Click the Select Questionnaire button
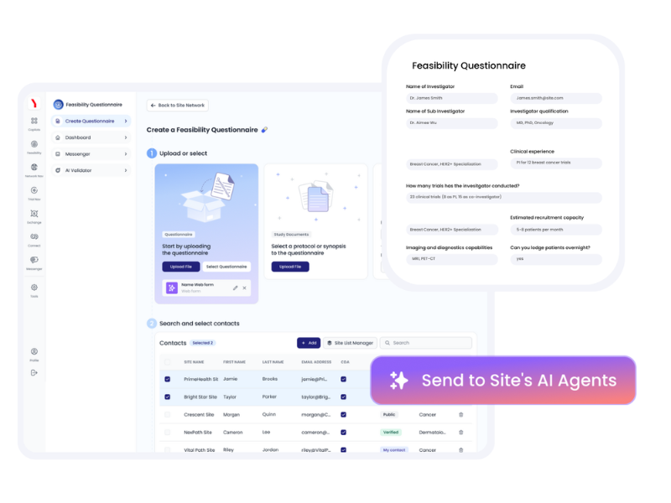Image resolution: width=671 pixels, height=503 pixels. tap(226, 267)
